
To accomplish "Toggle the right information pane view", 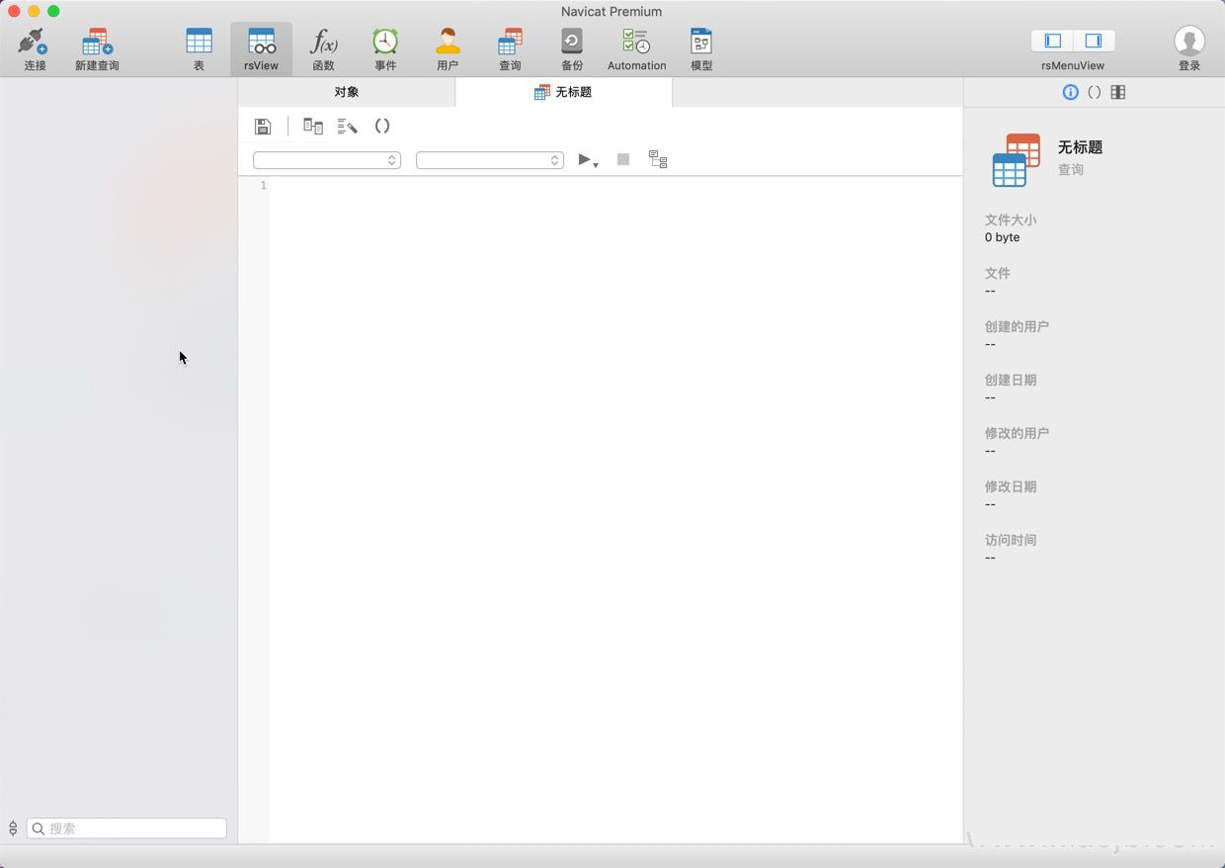I will [1094, 41].
